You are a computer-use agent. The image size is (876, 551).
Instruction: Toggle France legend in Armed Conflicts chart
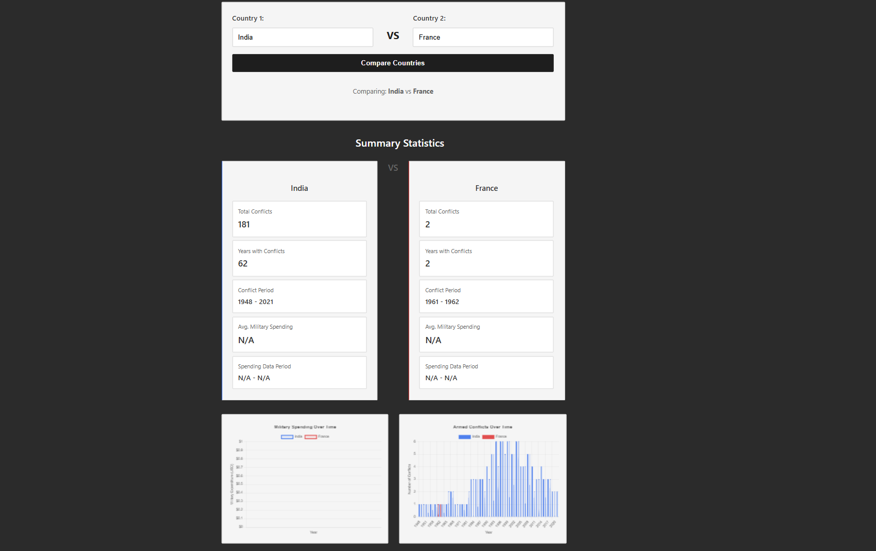[494, 437]
